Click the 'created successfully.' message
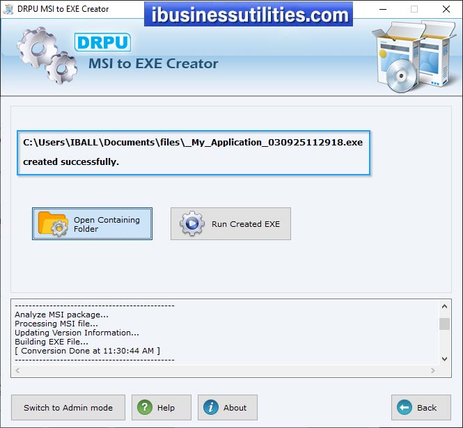Screen dimensions: 463x428 tap(71, 161)
